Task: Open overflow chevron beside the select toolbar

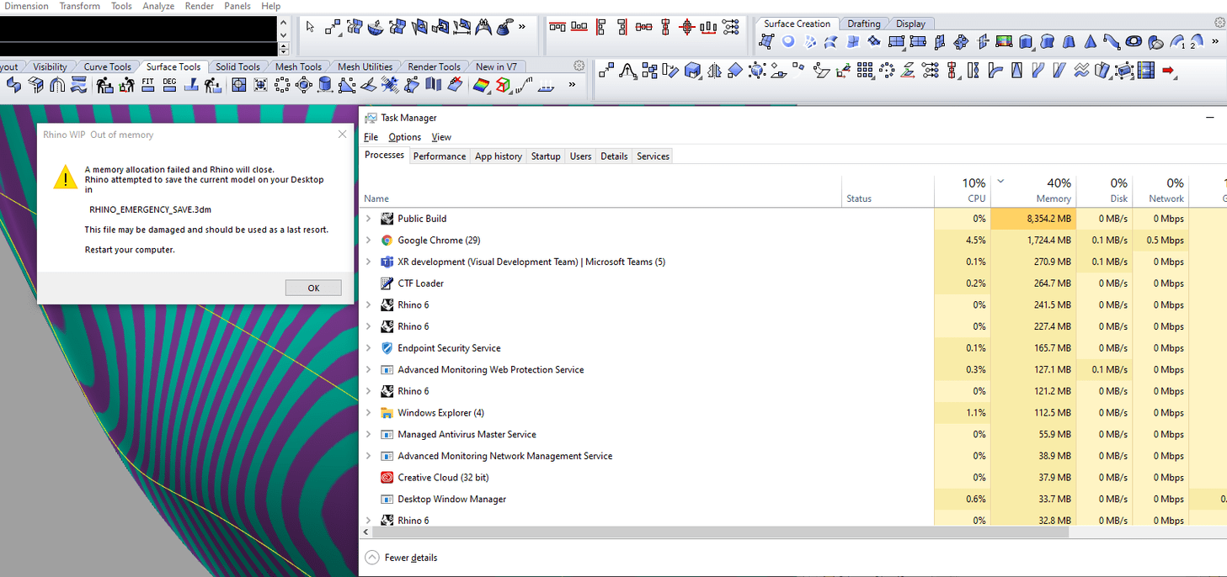Action: click(521, 27)
